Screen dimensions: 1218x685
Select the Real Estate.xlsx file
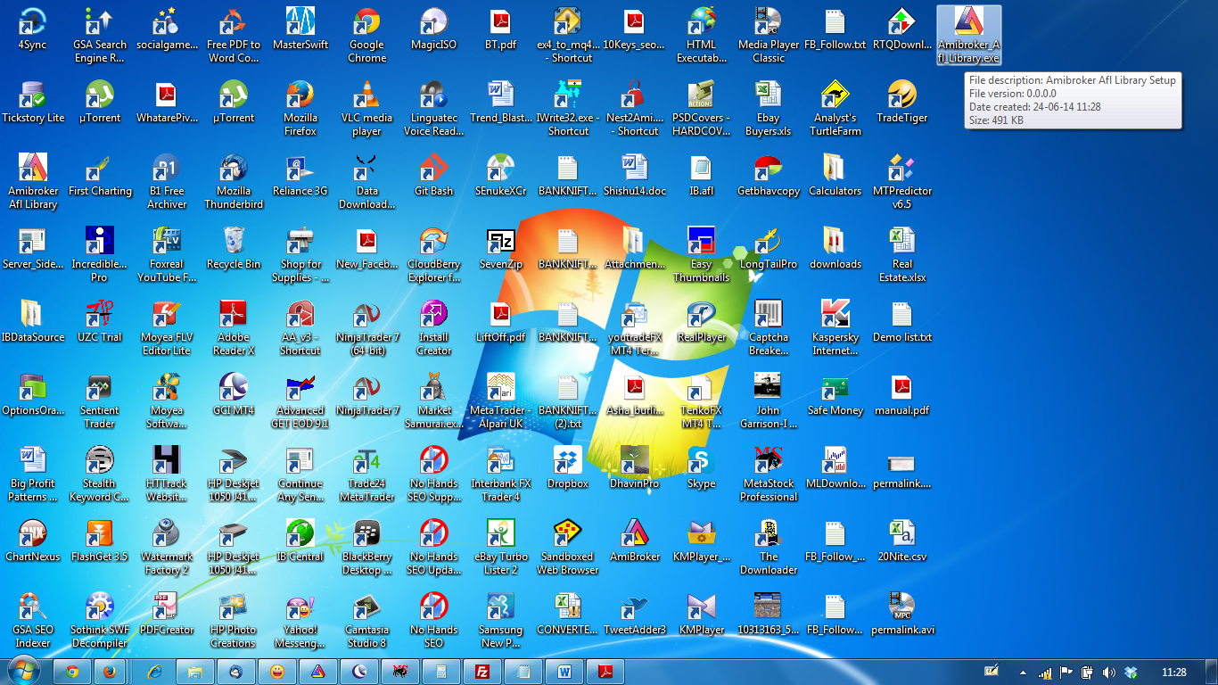pos(902,255)
